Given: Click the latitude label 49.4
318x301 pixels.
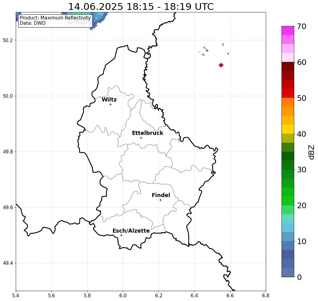Looking at the screenshot, I should coord(8,263).
